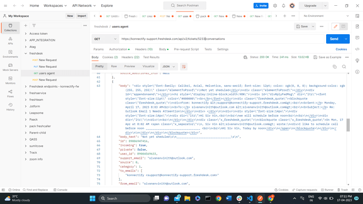Open the APIs sidebar panel

pos(11,40)
